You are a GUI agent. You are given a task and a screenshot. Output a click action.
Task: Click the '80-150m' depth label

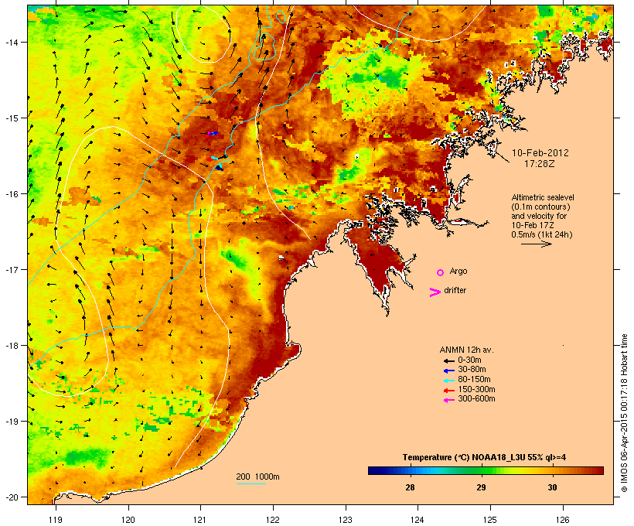point(474,380)
